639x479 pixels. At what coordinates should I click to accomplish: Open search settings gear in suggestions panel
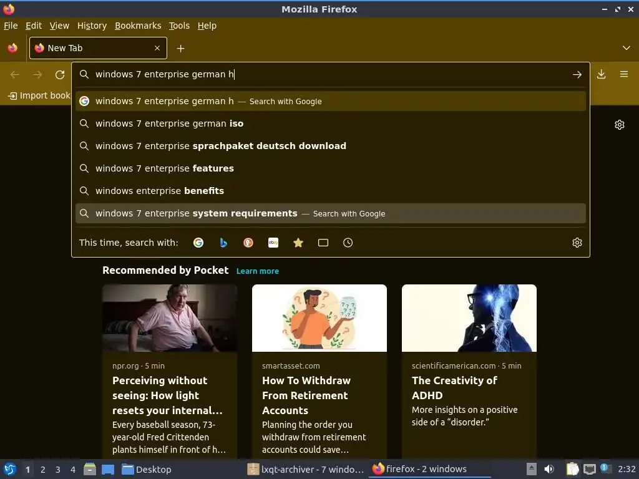pyautogui.click(x=577, y=243)
